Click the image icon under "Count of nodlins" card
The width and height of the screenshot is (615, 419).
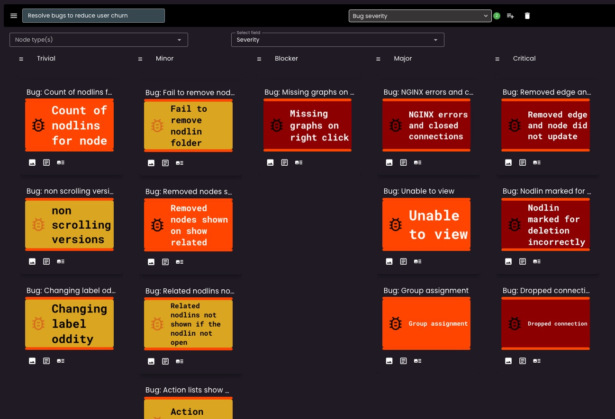[x=32, y=162]
